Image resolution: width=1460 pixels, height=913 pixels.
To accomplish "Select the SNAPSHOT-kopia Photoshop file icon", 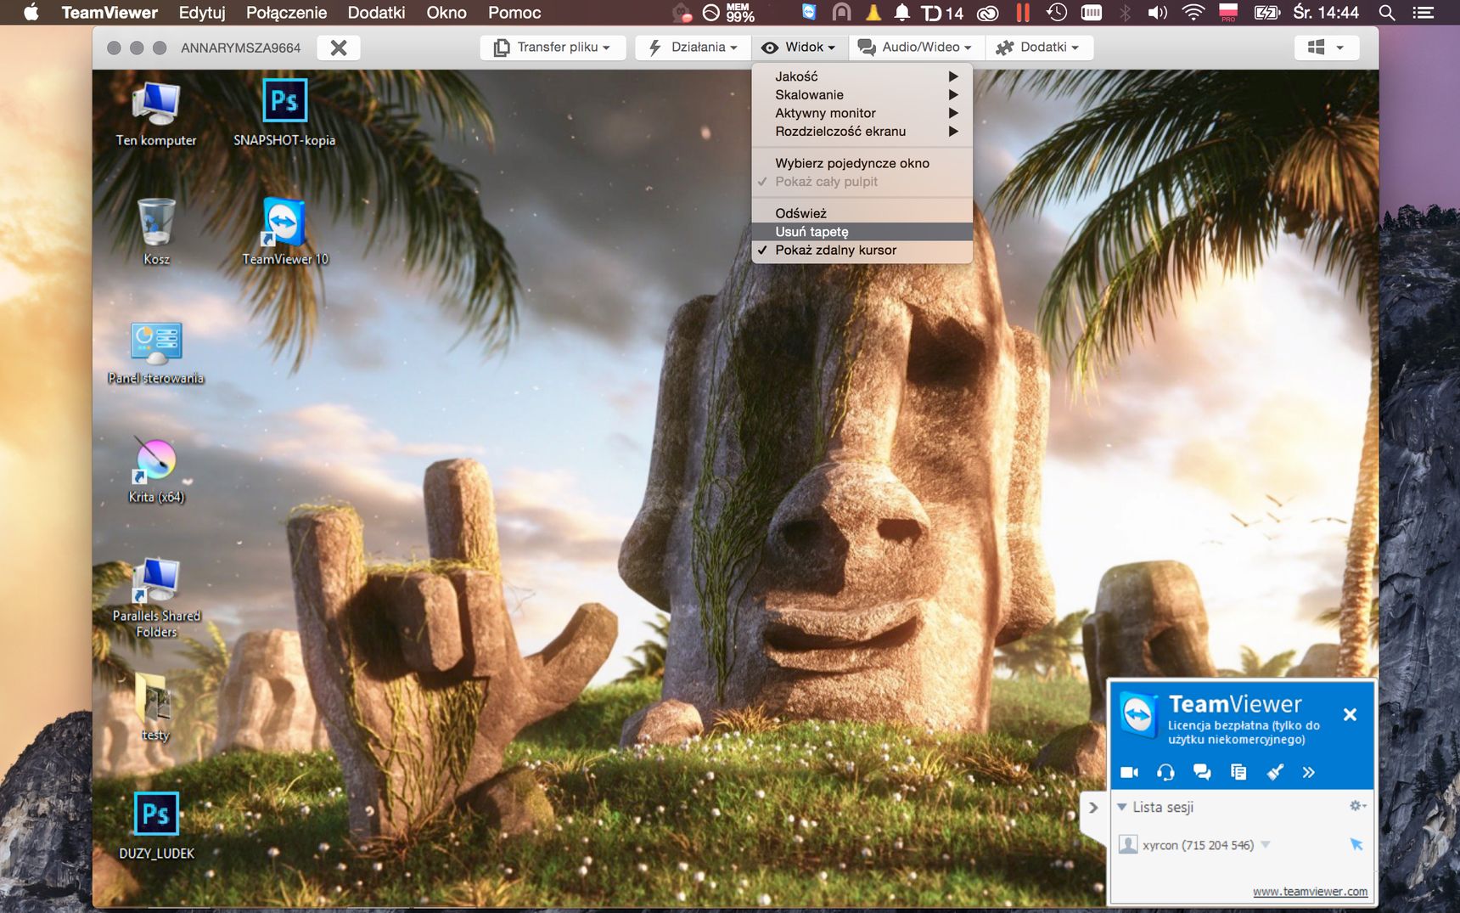I will pyautogui.click(x=284, y=114).
